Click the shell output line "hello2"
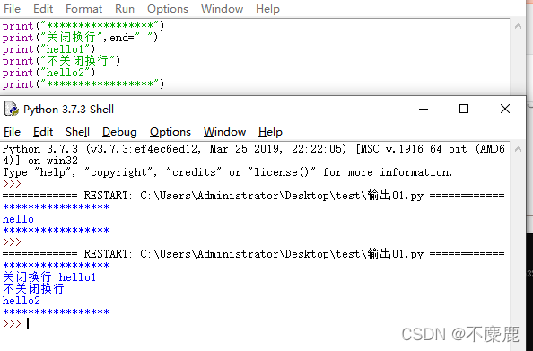 pyautogui.click(x=21, y=301)
